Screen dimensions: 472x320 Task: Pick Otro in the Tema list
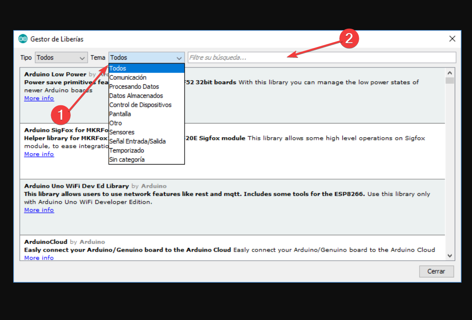click(x=147, y=123)
